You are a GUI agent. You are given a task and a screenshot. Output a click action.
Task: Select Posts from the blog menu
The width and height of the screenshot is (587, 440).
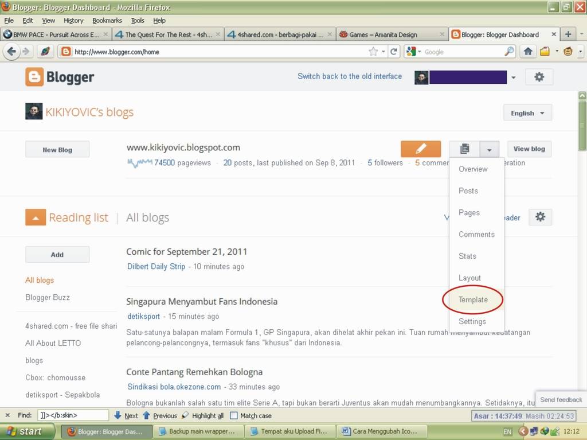[468, 191]
